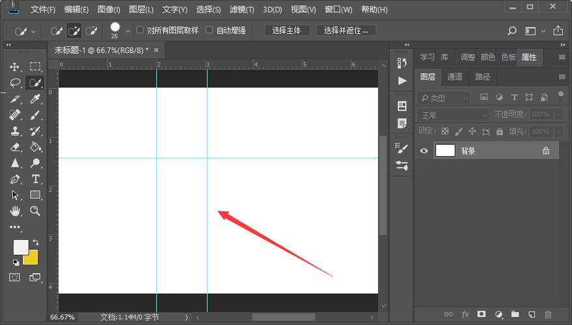Select the Clone Stamp tool

click(14, 131)
